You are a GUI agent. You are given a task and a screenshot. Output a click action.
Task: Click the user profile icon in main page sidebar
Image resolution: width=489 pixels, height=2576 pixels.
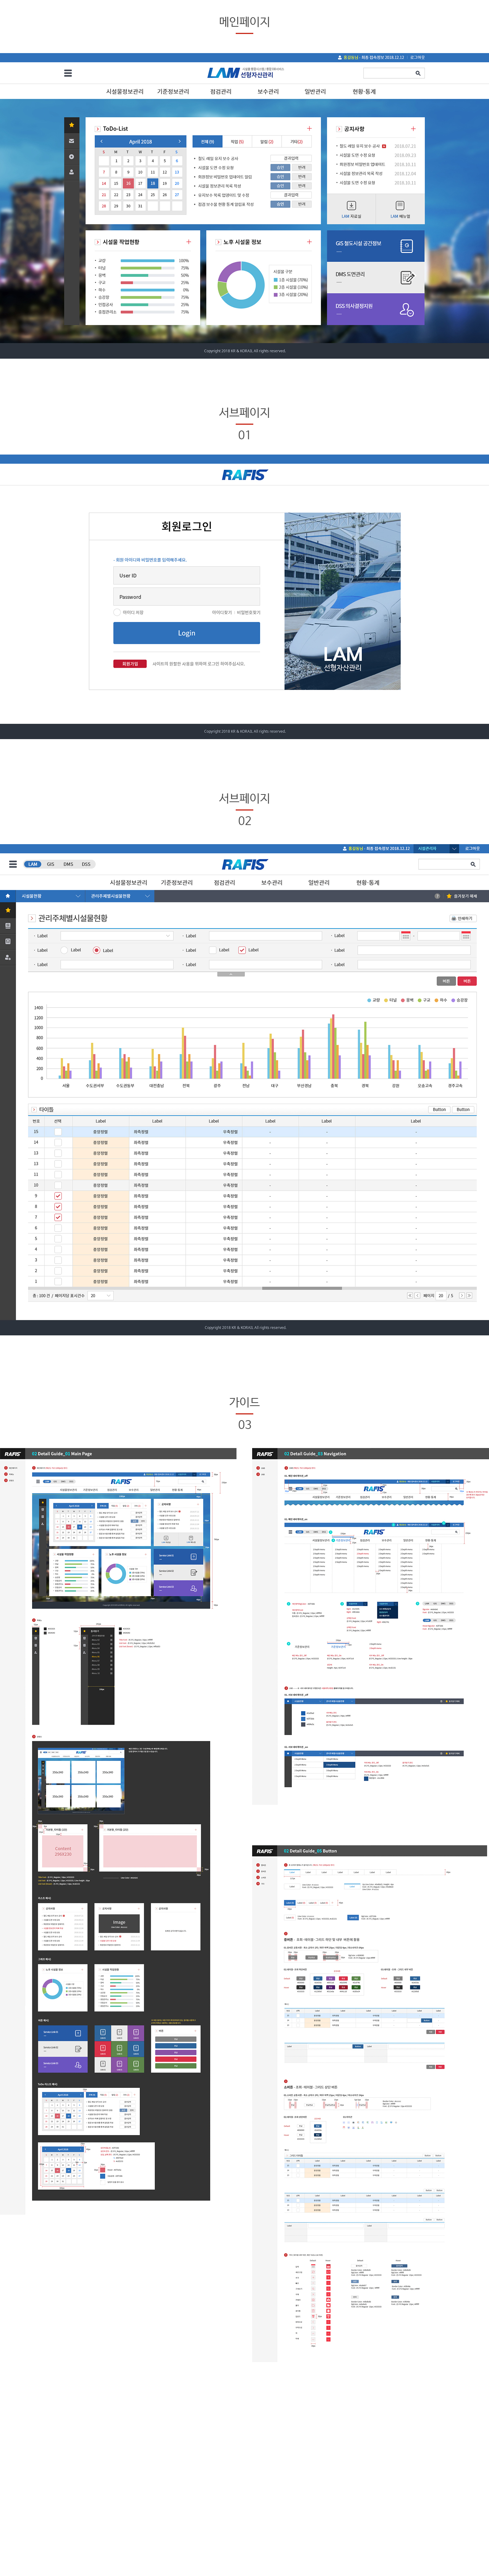pos(71,172)
